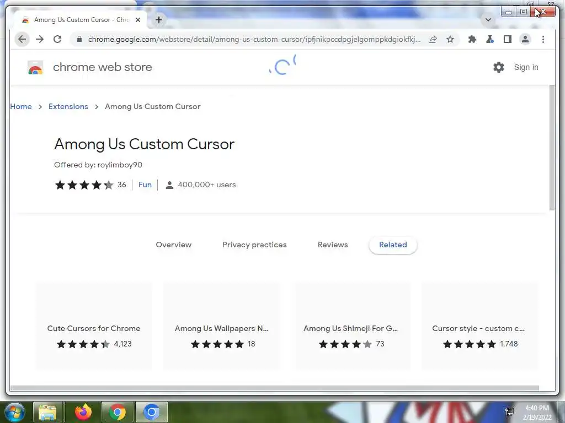Bookmark this tab with star icon
Screen dimensions: 565x423
click(450, 39)
